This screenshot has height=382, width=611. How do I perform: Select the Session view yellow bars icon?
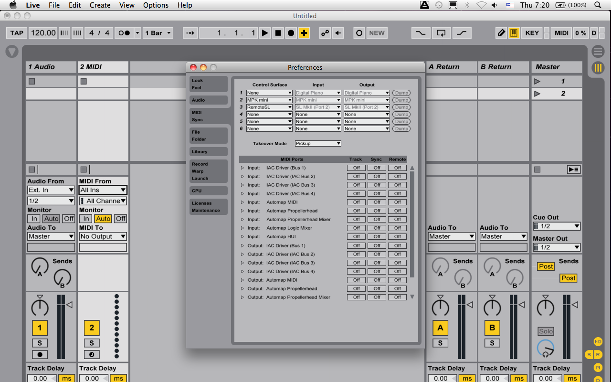click(x=598, y=68)
